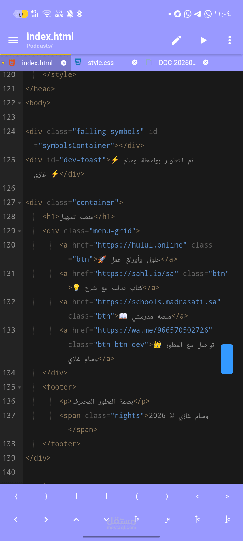The height and width of the screenshot is (541, 243).
Task: Insert greater-than symbol from shortcut bar
Action: click(x=227, y=496)
